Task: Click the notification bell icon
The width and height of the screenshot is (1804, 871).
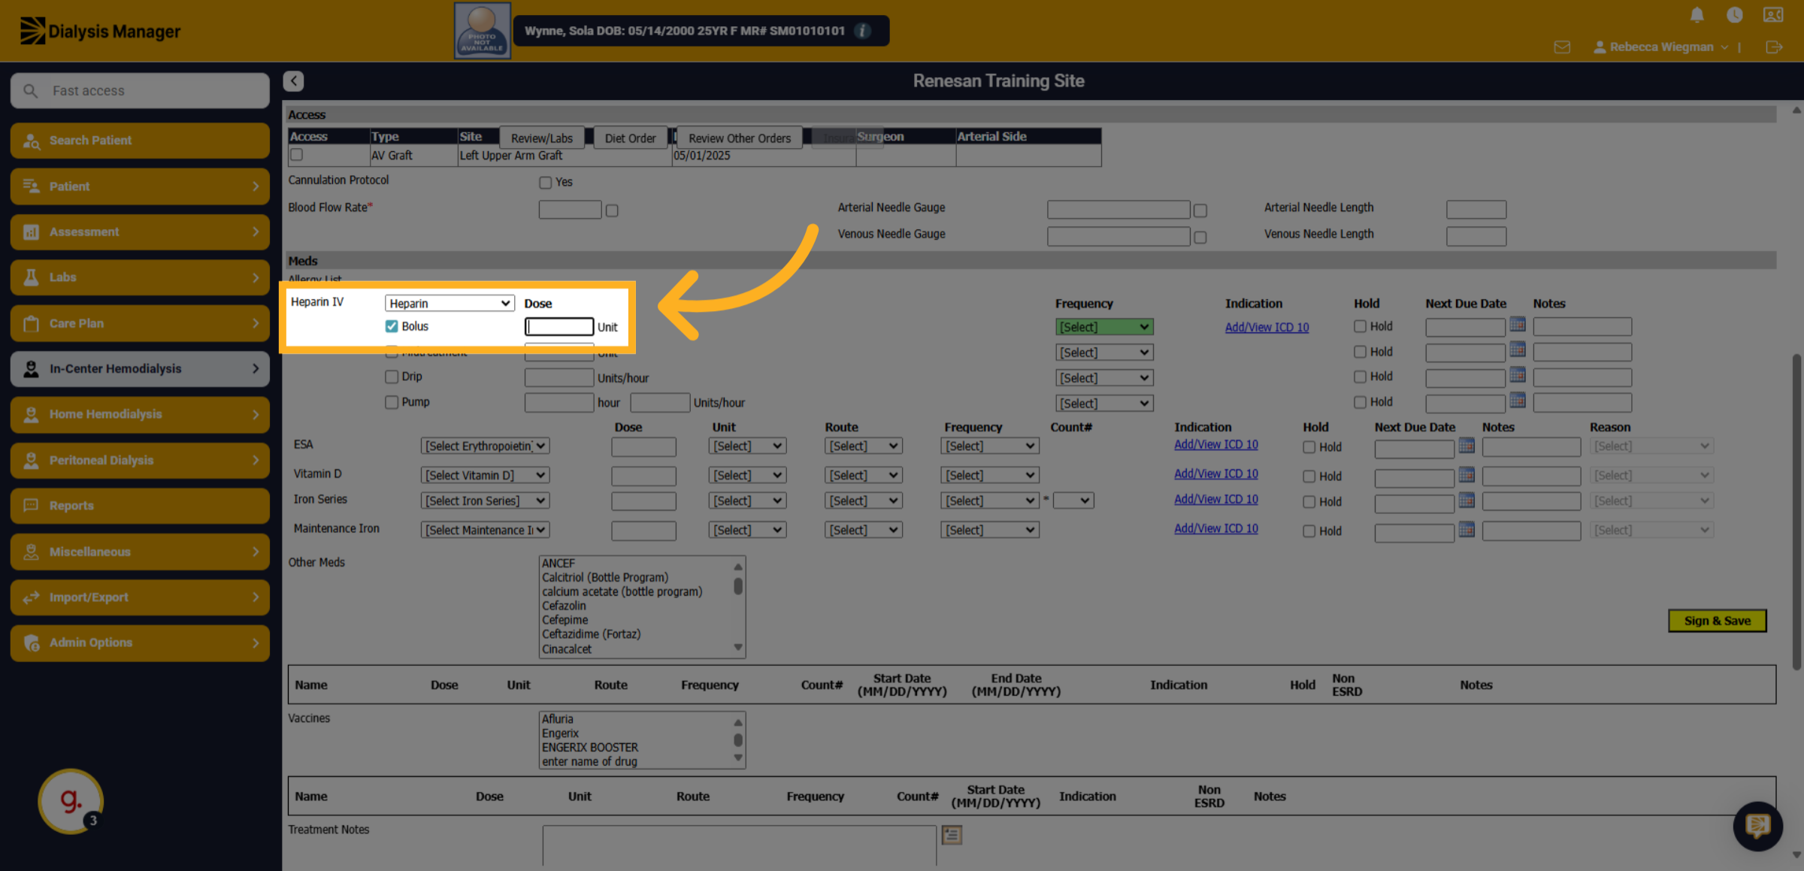Action: (1697, 15)
